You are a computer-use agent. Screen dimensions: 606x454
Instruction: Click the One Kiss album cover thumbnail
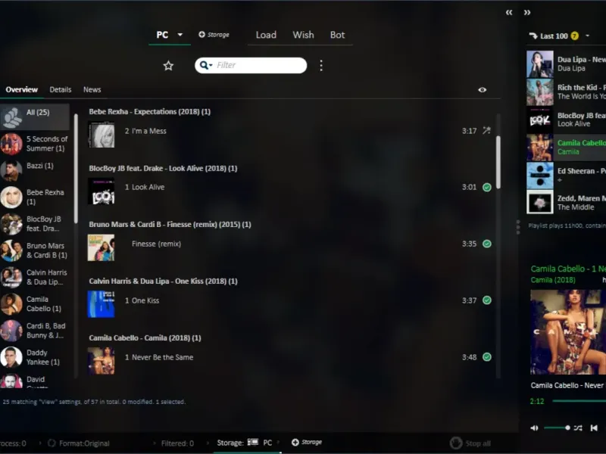click(x=102, y=304)
